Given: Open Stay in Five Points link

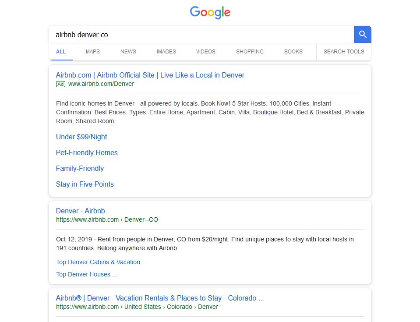Looking at the screenshot, I should [x=85, y=184].
